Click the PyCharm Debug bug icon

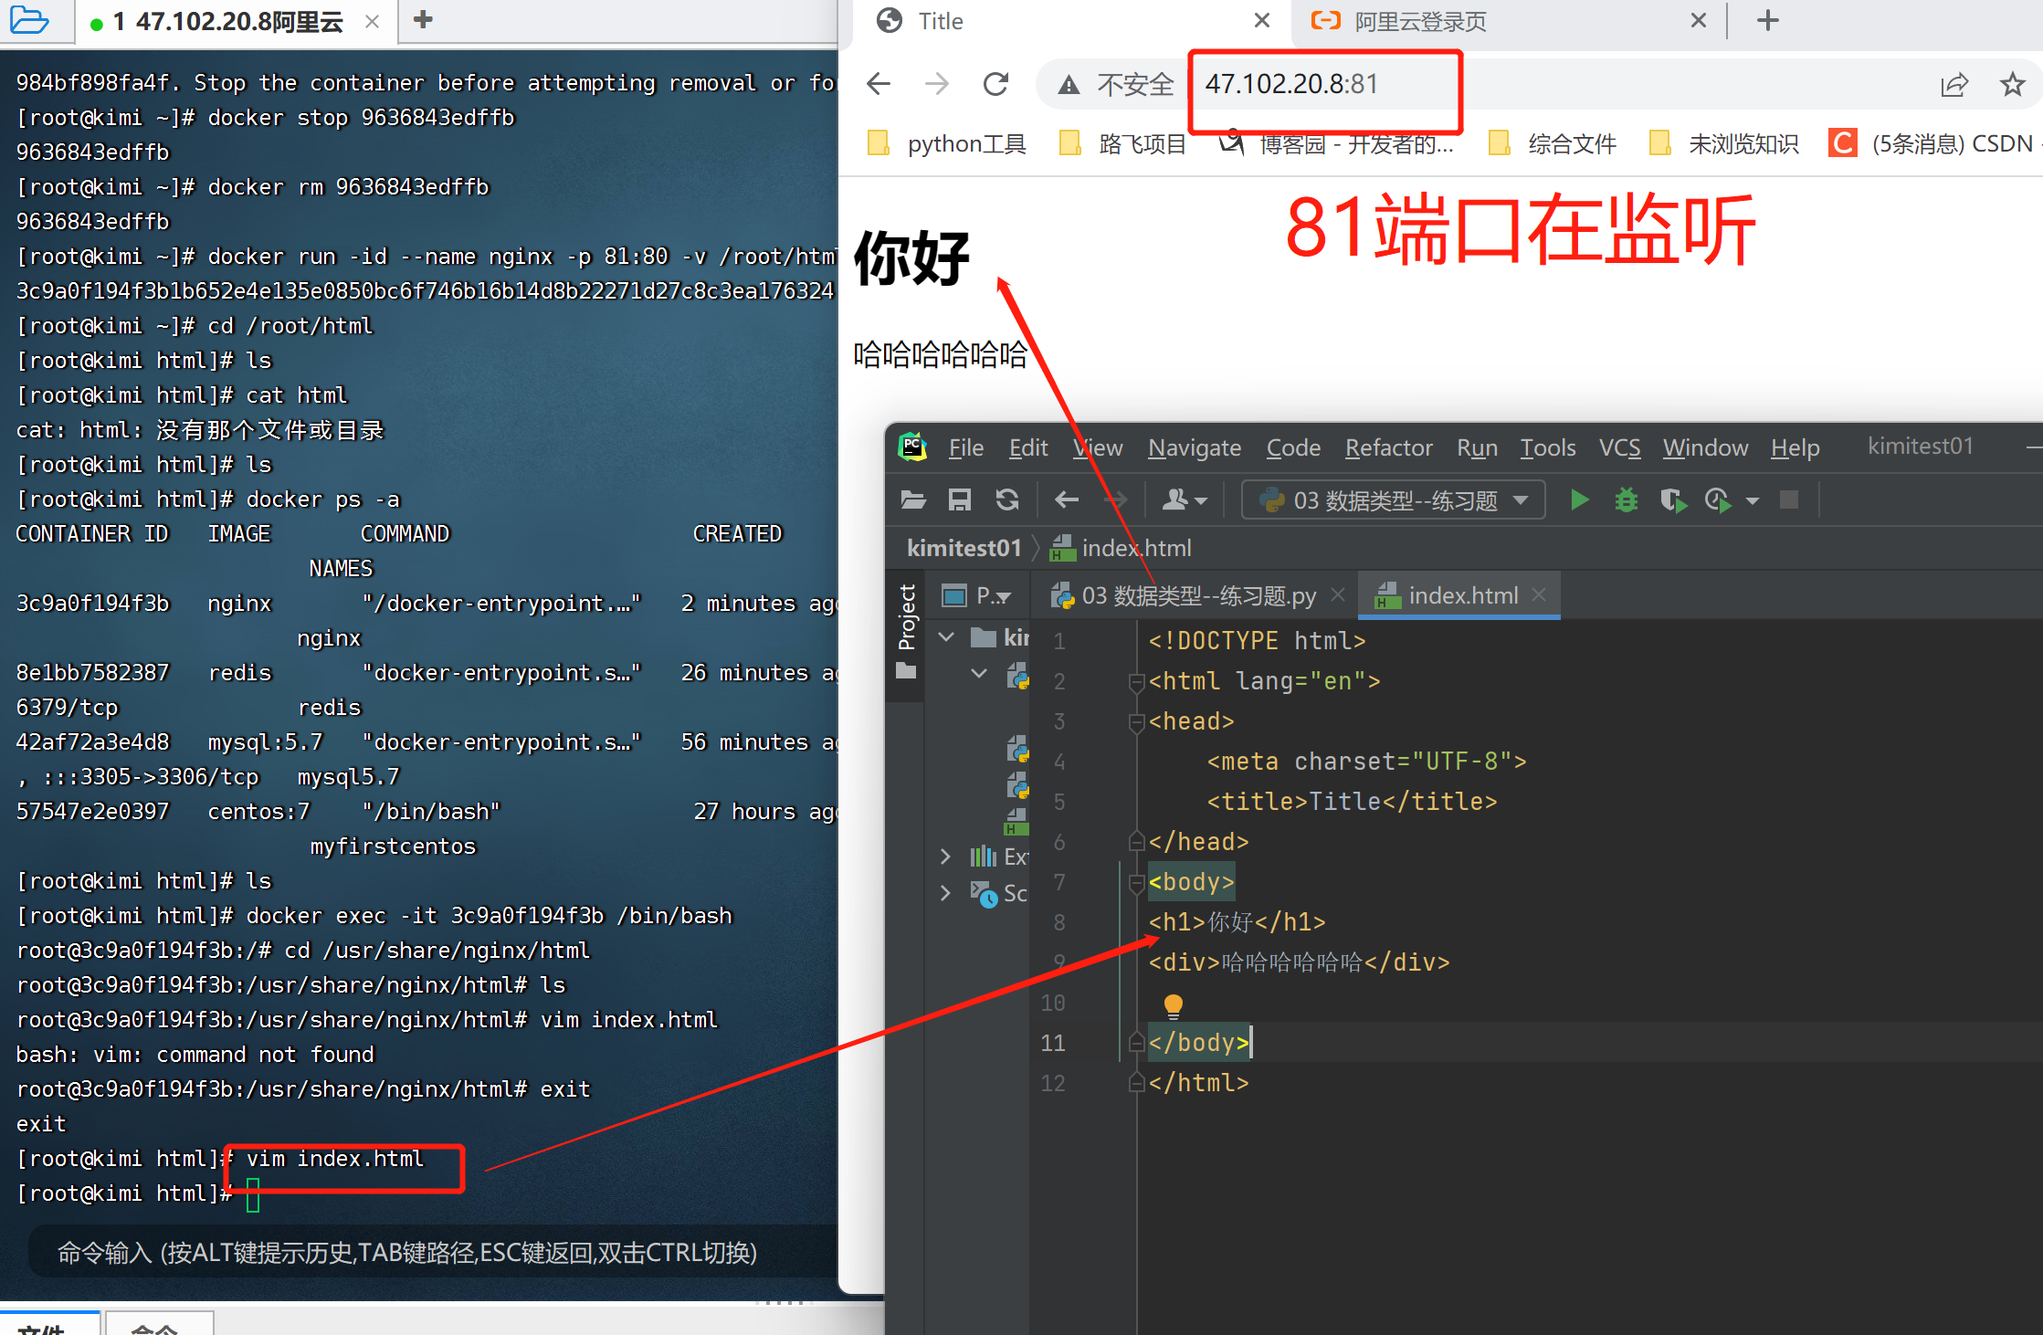pyautogui.click(x=1627, y=500)
